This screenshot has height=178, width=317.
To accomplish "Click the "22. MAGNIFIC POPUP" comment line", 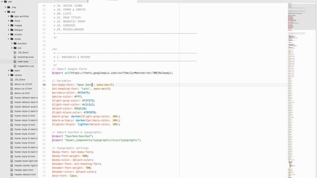I will pyautogui.click(x=71, y=21).
